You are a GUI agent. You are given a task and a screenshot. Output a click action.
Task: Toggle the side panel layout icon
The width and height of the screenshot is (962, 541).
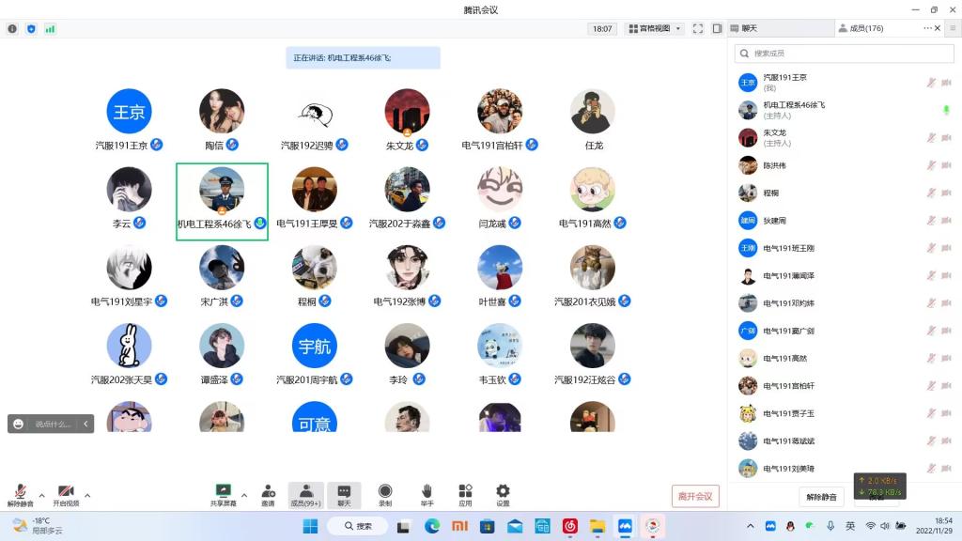click(717, 28)
